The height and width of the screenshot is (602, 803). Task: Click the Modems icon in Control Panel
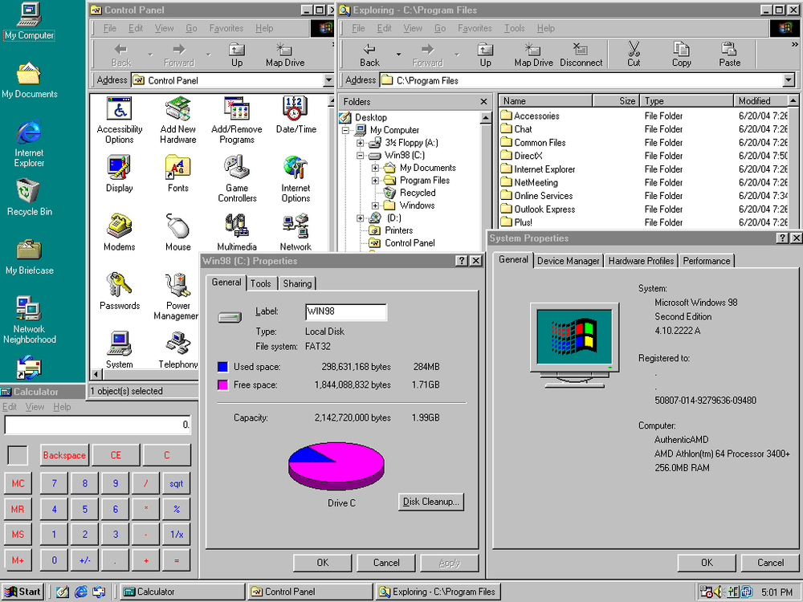[120, 233]
